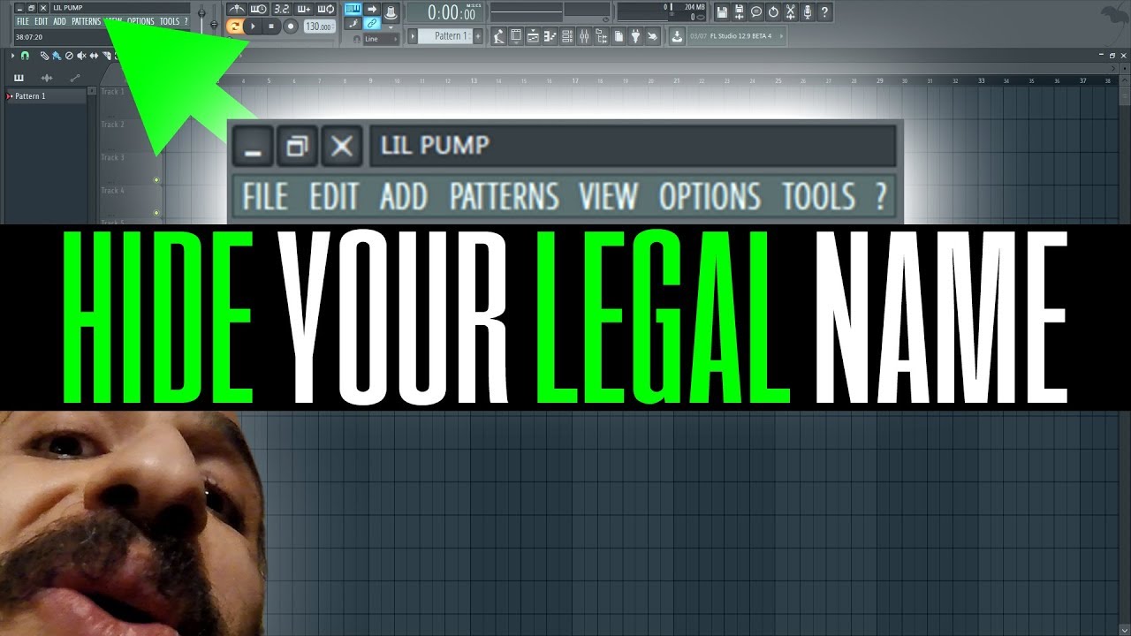This screenshot has height=636, width=1131.
Task: Toggle step editing arrow icon
Action: pyautogui.click(x=372, y=9)
